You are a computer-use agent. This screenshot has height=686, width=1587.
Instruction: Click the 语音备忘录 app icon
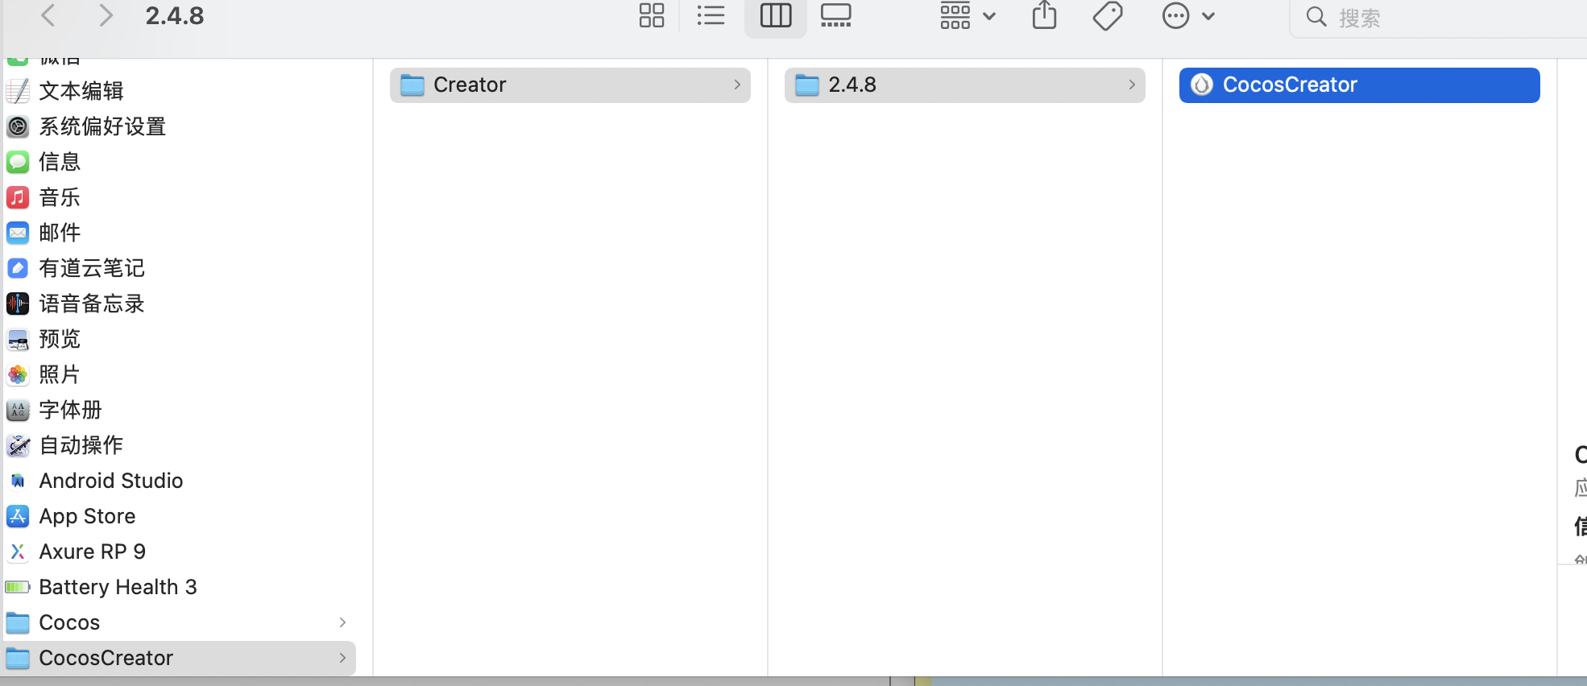pyautogui.click(x=18, y=304)
